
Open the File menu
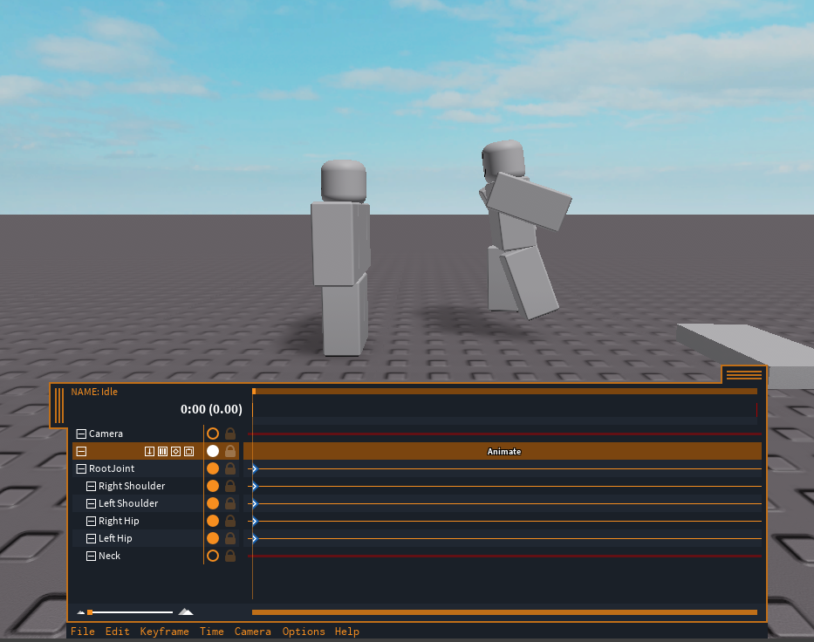pos(83,632)
